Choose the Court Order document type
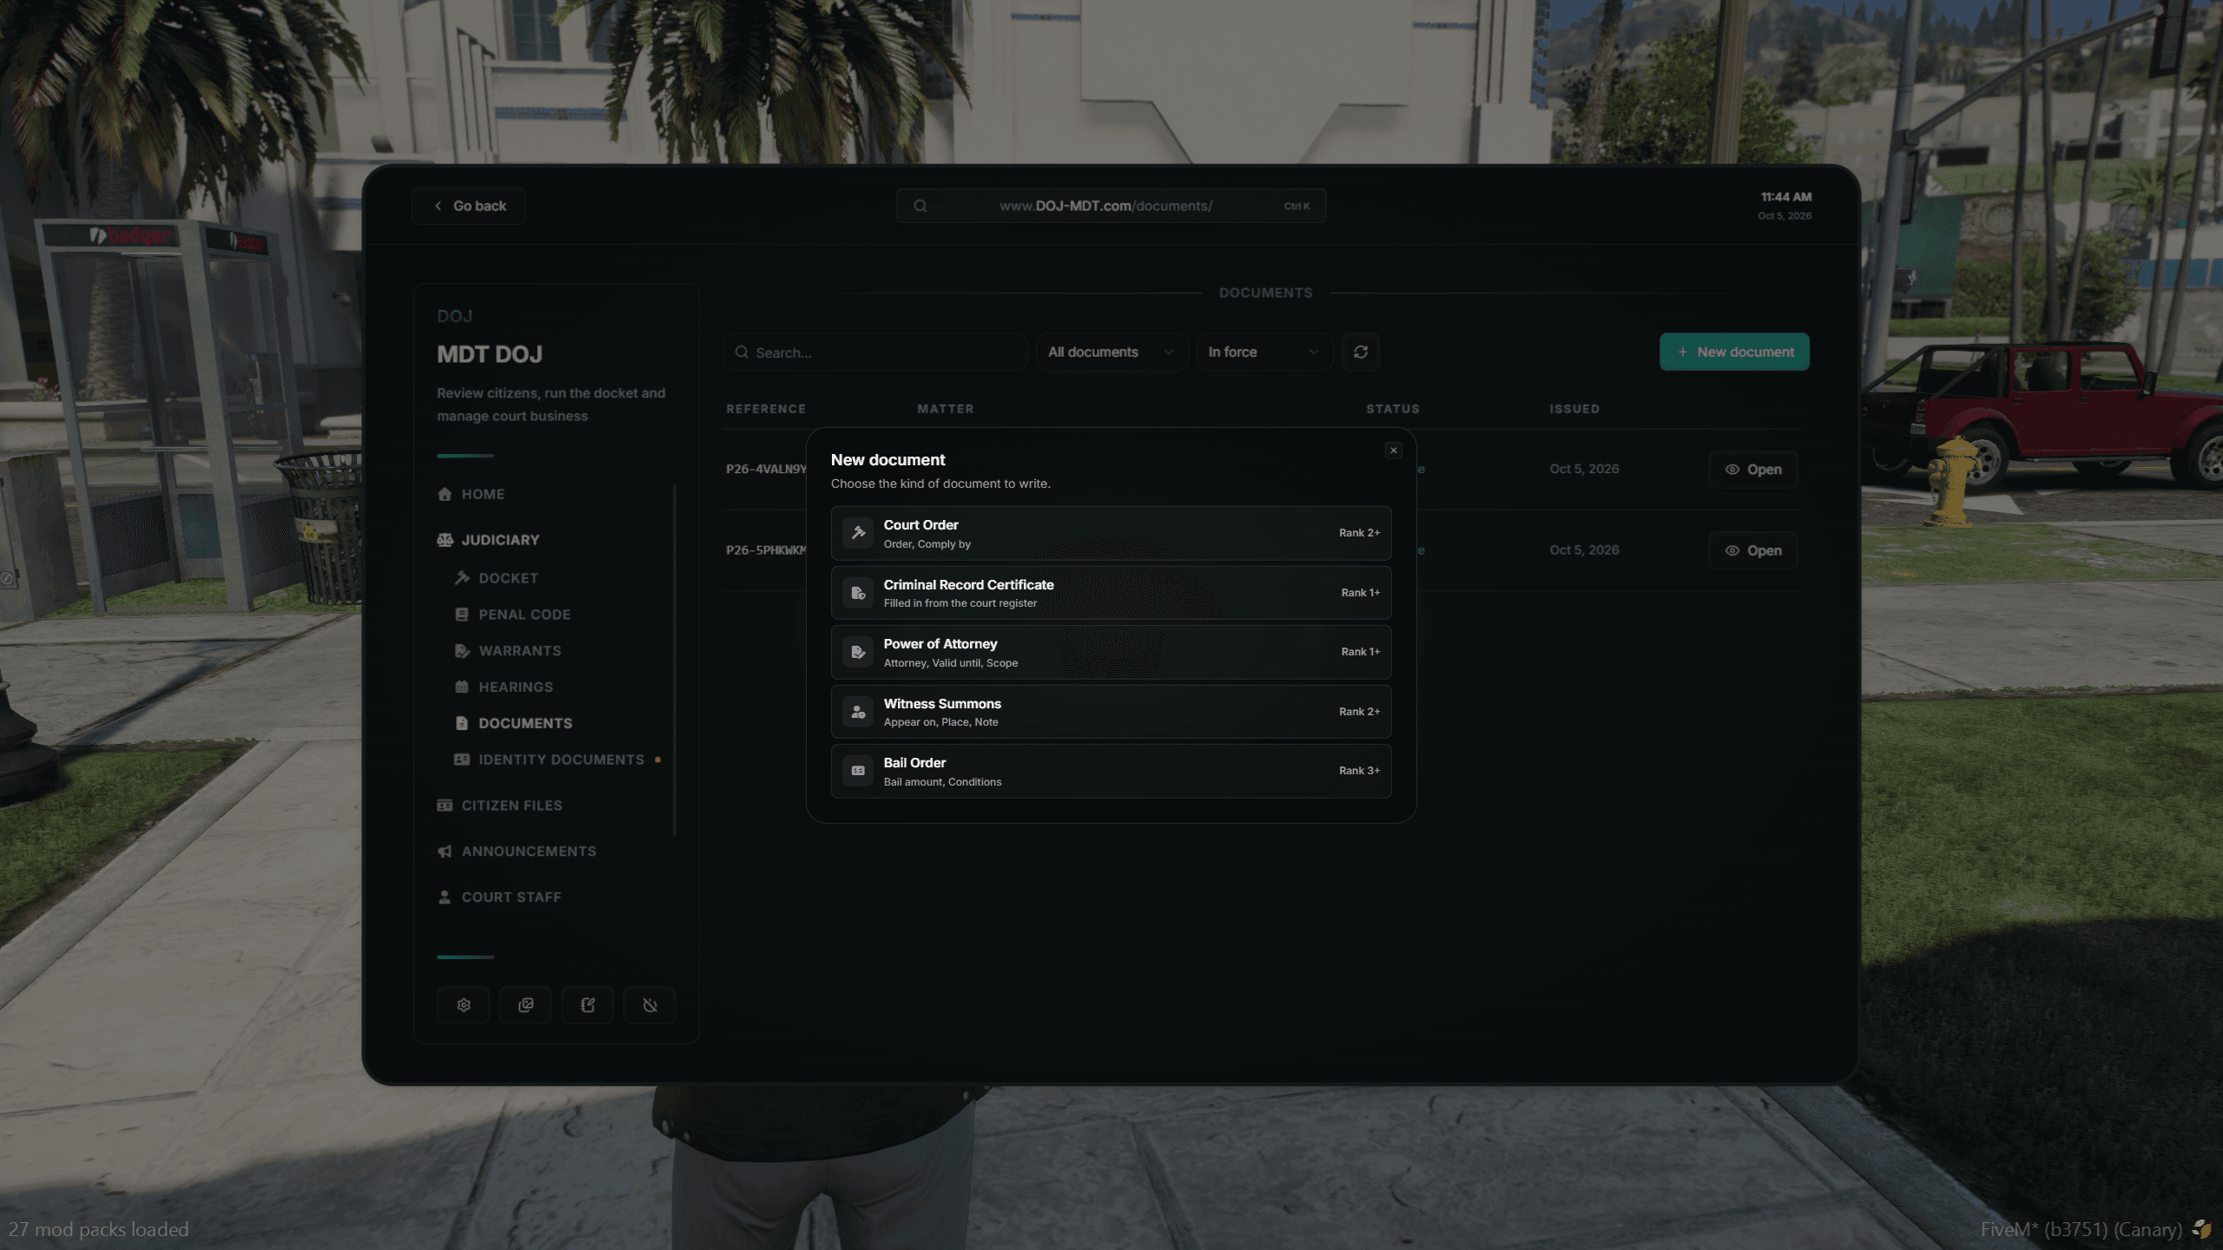This screenshot has width=2223, height=1250. pos(1111,533)
